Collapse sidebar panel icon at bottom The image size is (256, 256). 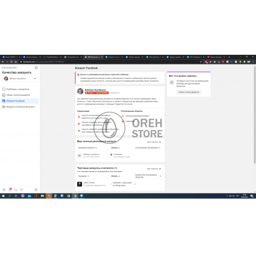[36, 189]
